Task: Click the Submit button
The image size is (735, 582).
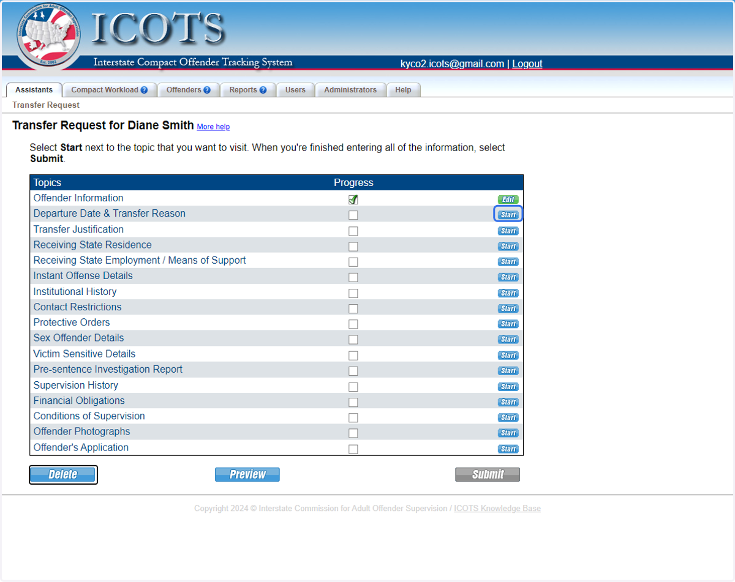Action: pyautogui.click(x=488, y=475)
